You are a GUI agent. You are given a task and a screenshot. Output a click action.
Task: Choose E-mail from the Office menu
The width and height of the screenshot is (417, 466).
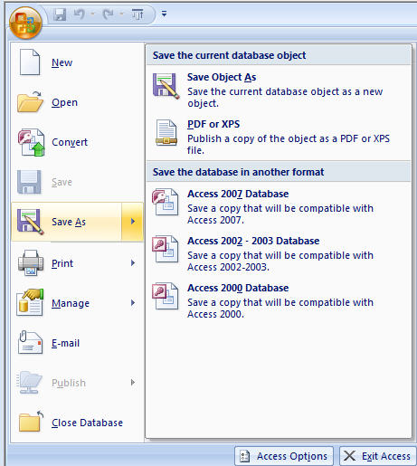[x=78, y=343]
